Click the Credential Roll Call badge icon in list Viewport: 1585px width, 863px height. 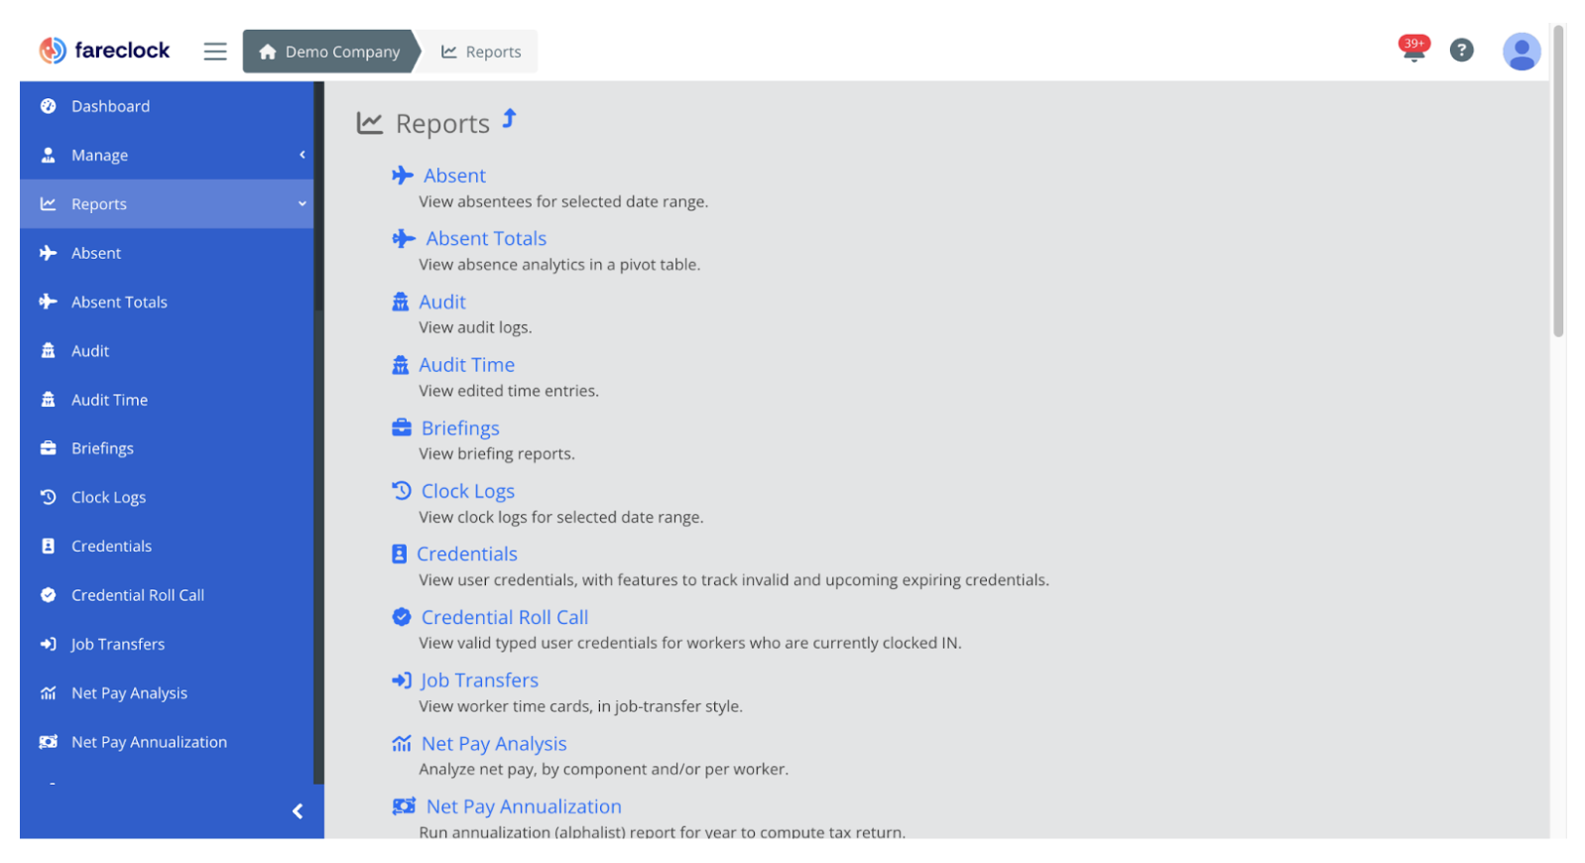pyautogui.click(x=402, y=617)
